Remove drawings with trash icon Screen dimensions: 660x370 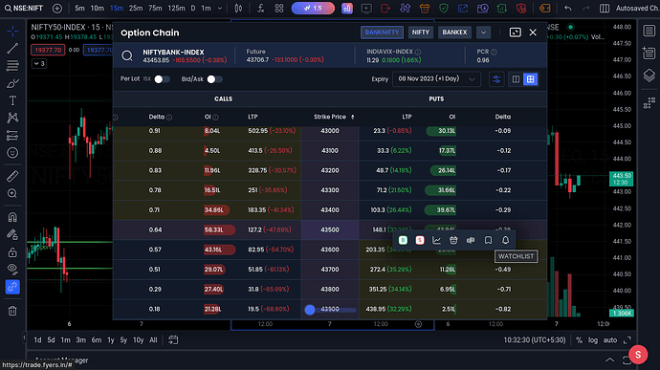pyautogui.click(x=12, y=311)
